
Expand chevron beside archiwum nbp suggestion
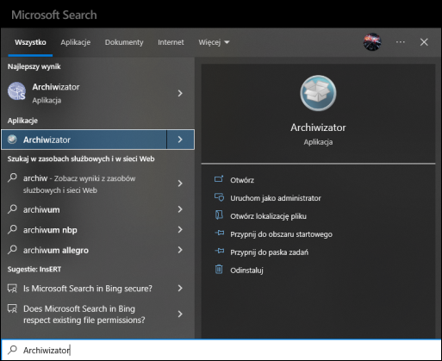[x=180, y=229]
